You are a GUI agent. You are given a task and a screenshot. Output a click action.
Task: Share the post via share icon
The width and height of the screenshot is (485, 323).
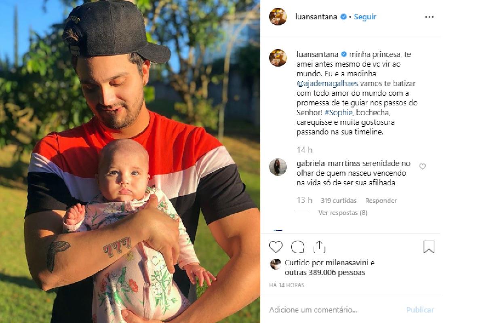[319, 246]
